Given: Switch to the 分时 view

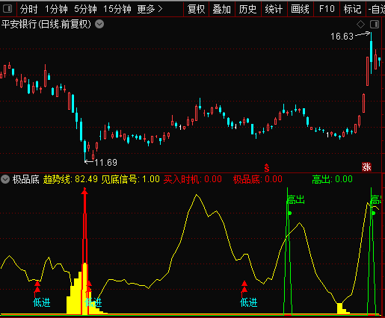Looking at the screenshot, I should click(x=29, y=9).
